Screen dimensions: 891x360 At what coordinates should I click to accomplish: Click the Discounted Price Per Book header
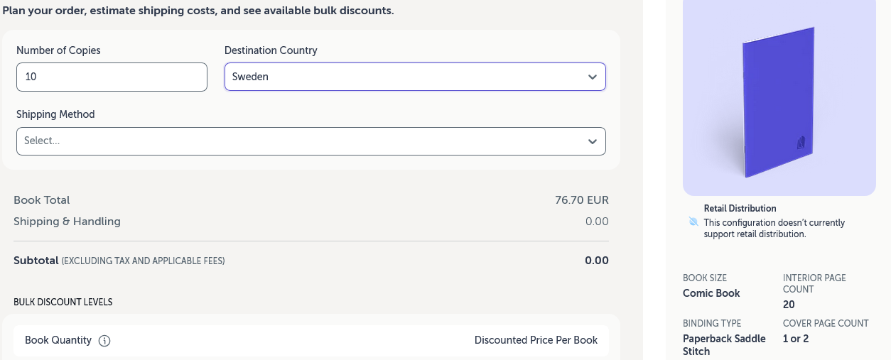[536, 340]
